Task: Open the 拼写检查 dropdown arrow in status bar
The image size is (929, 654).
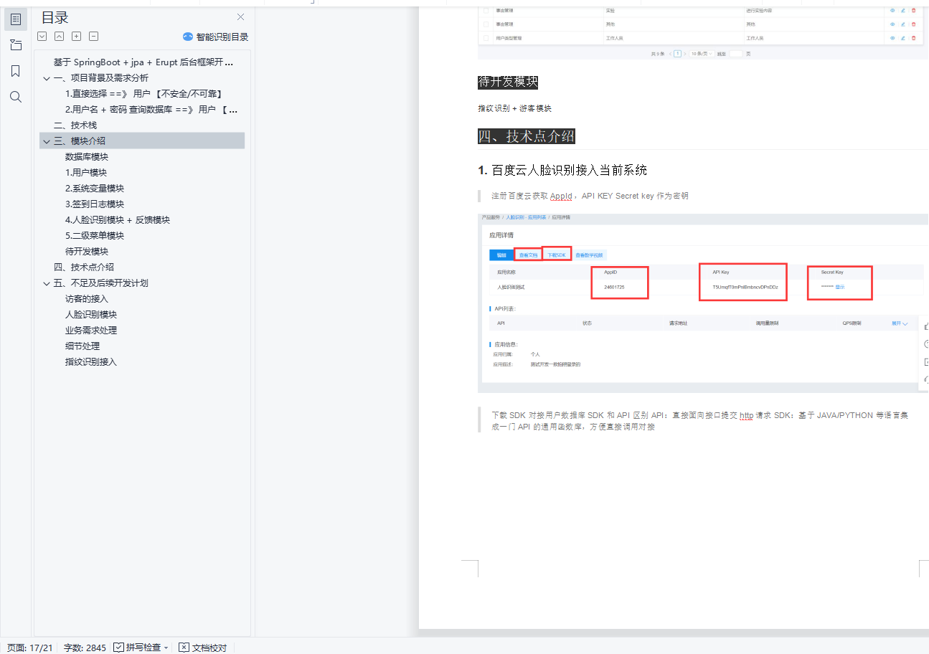Action: tap(166, 648)
